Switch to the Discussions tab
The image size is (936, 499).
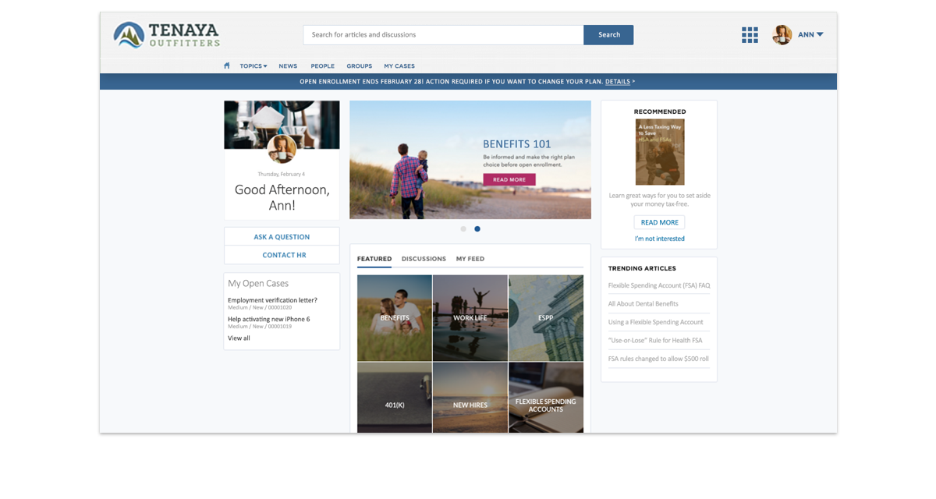[424, 259]
